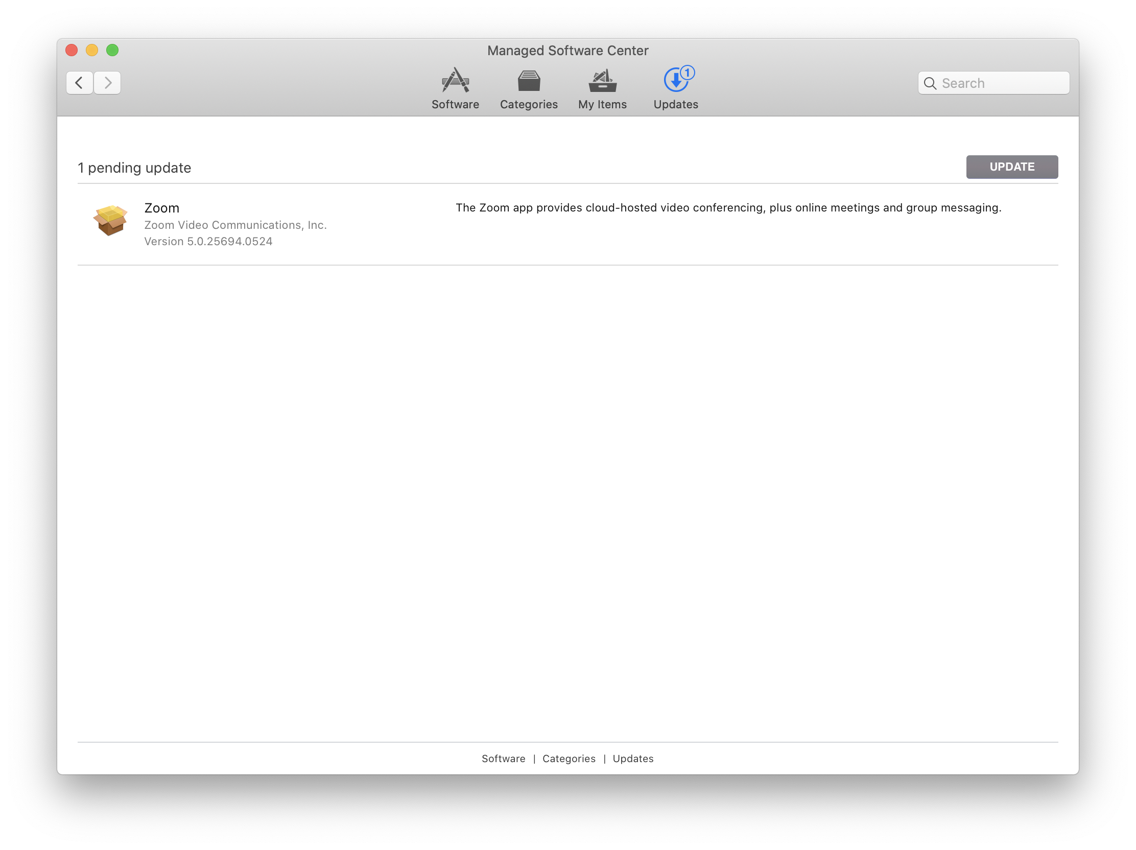Click the Software tab label text

click(x=455, y=104)
